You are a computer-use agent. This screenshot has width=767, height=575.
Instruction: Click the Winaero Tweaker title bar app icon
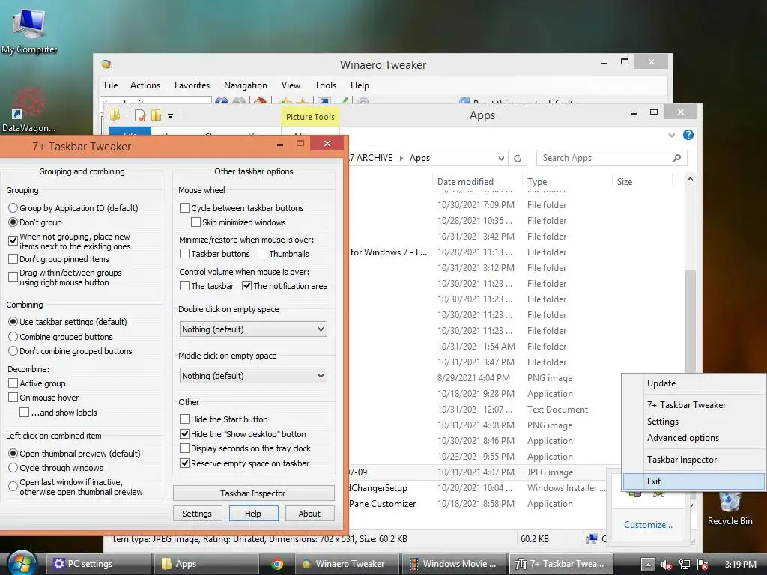(x=106, y=64)
